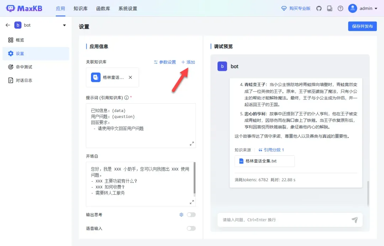Switch to the 应用 tab
Image resolution: width=384 pixels, height=246 pixels.
click(60, 9)
